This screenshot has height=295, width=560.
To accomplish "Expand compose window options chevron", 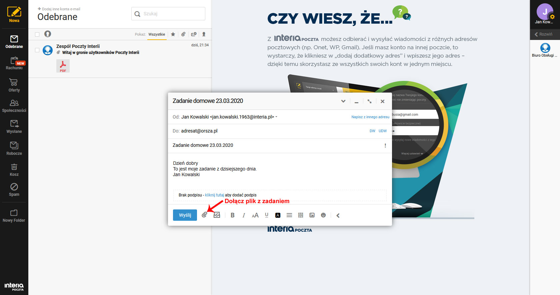I will pos(343,101).
